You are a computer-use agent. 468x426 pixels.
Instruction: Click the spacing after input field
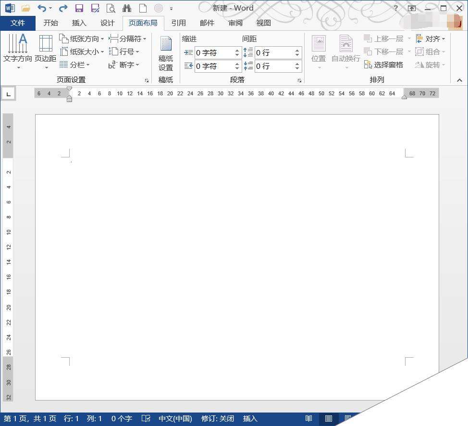274,66
